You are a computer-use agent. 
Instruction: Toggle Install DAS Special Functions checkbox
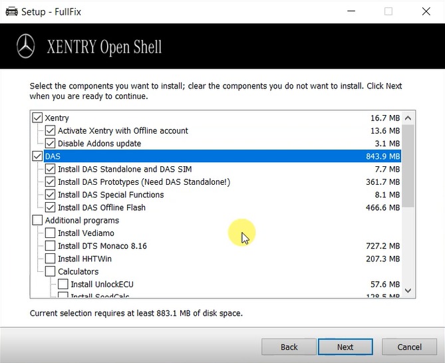pyautogui.click(x=51, y=195)
